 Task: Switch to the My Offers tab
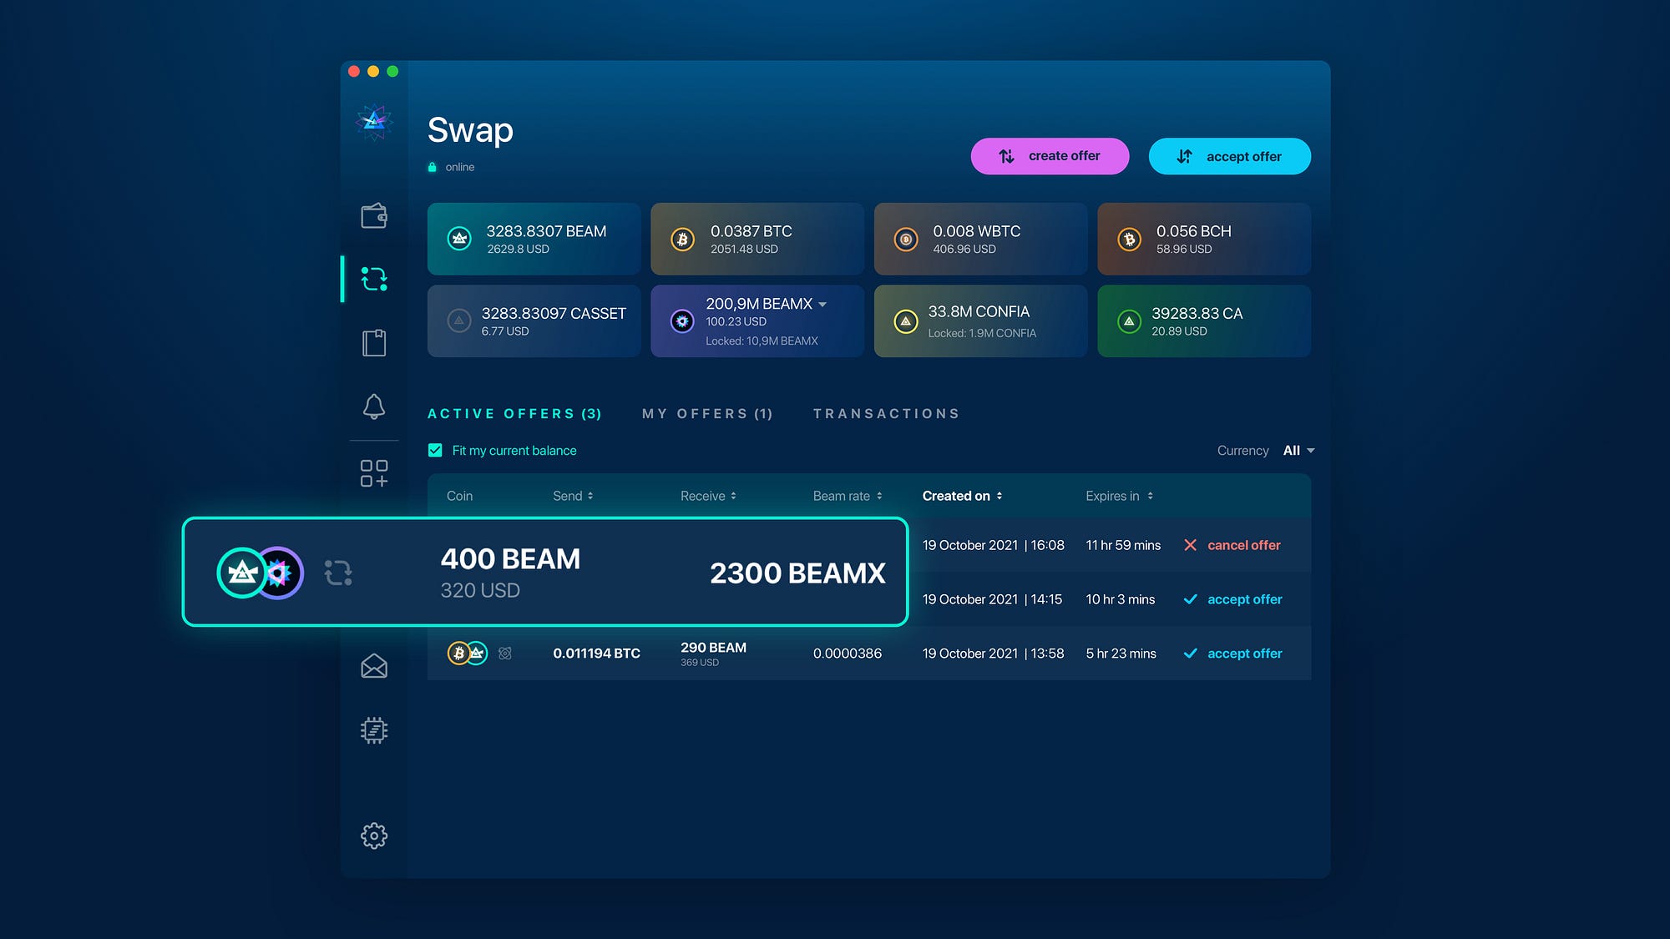click(707, 413)
